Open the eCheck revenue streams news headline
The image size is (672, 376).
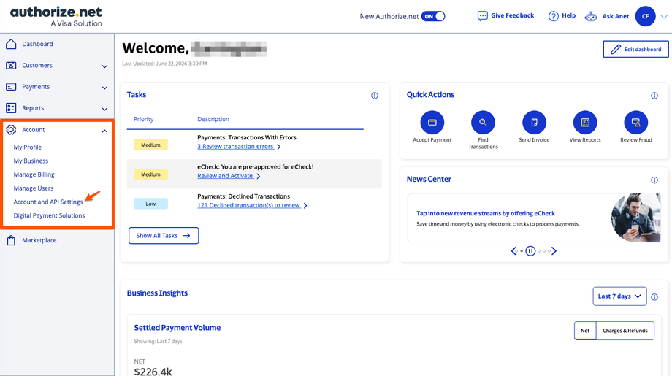tap(486, 213)
